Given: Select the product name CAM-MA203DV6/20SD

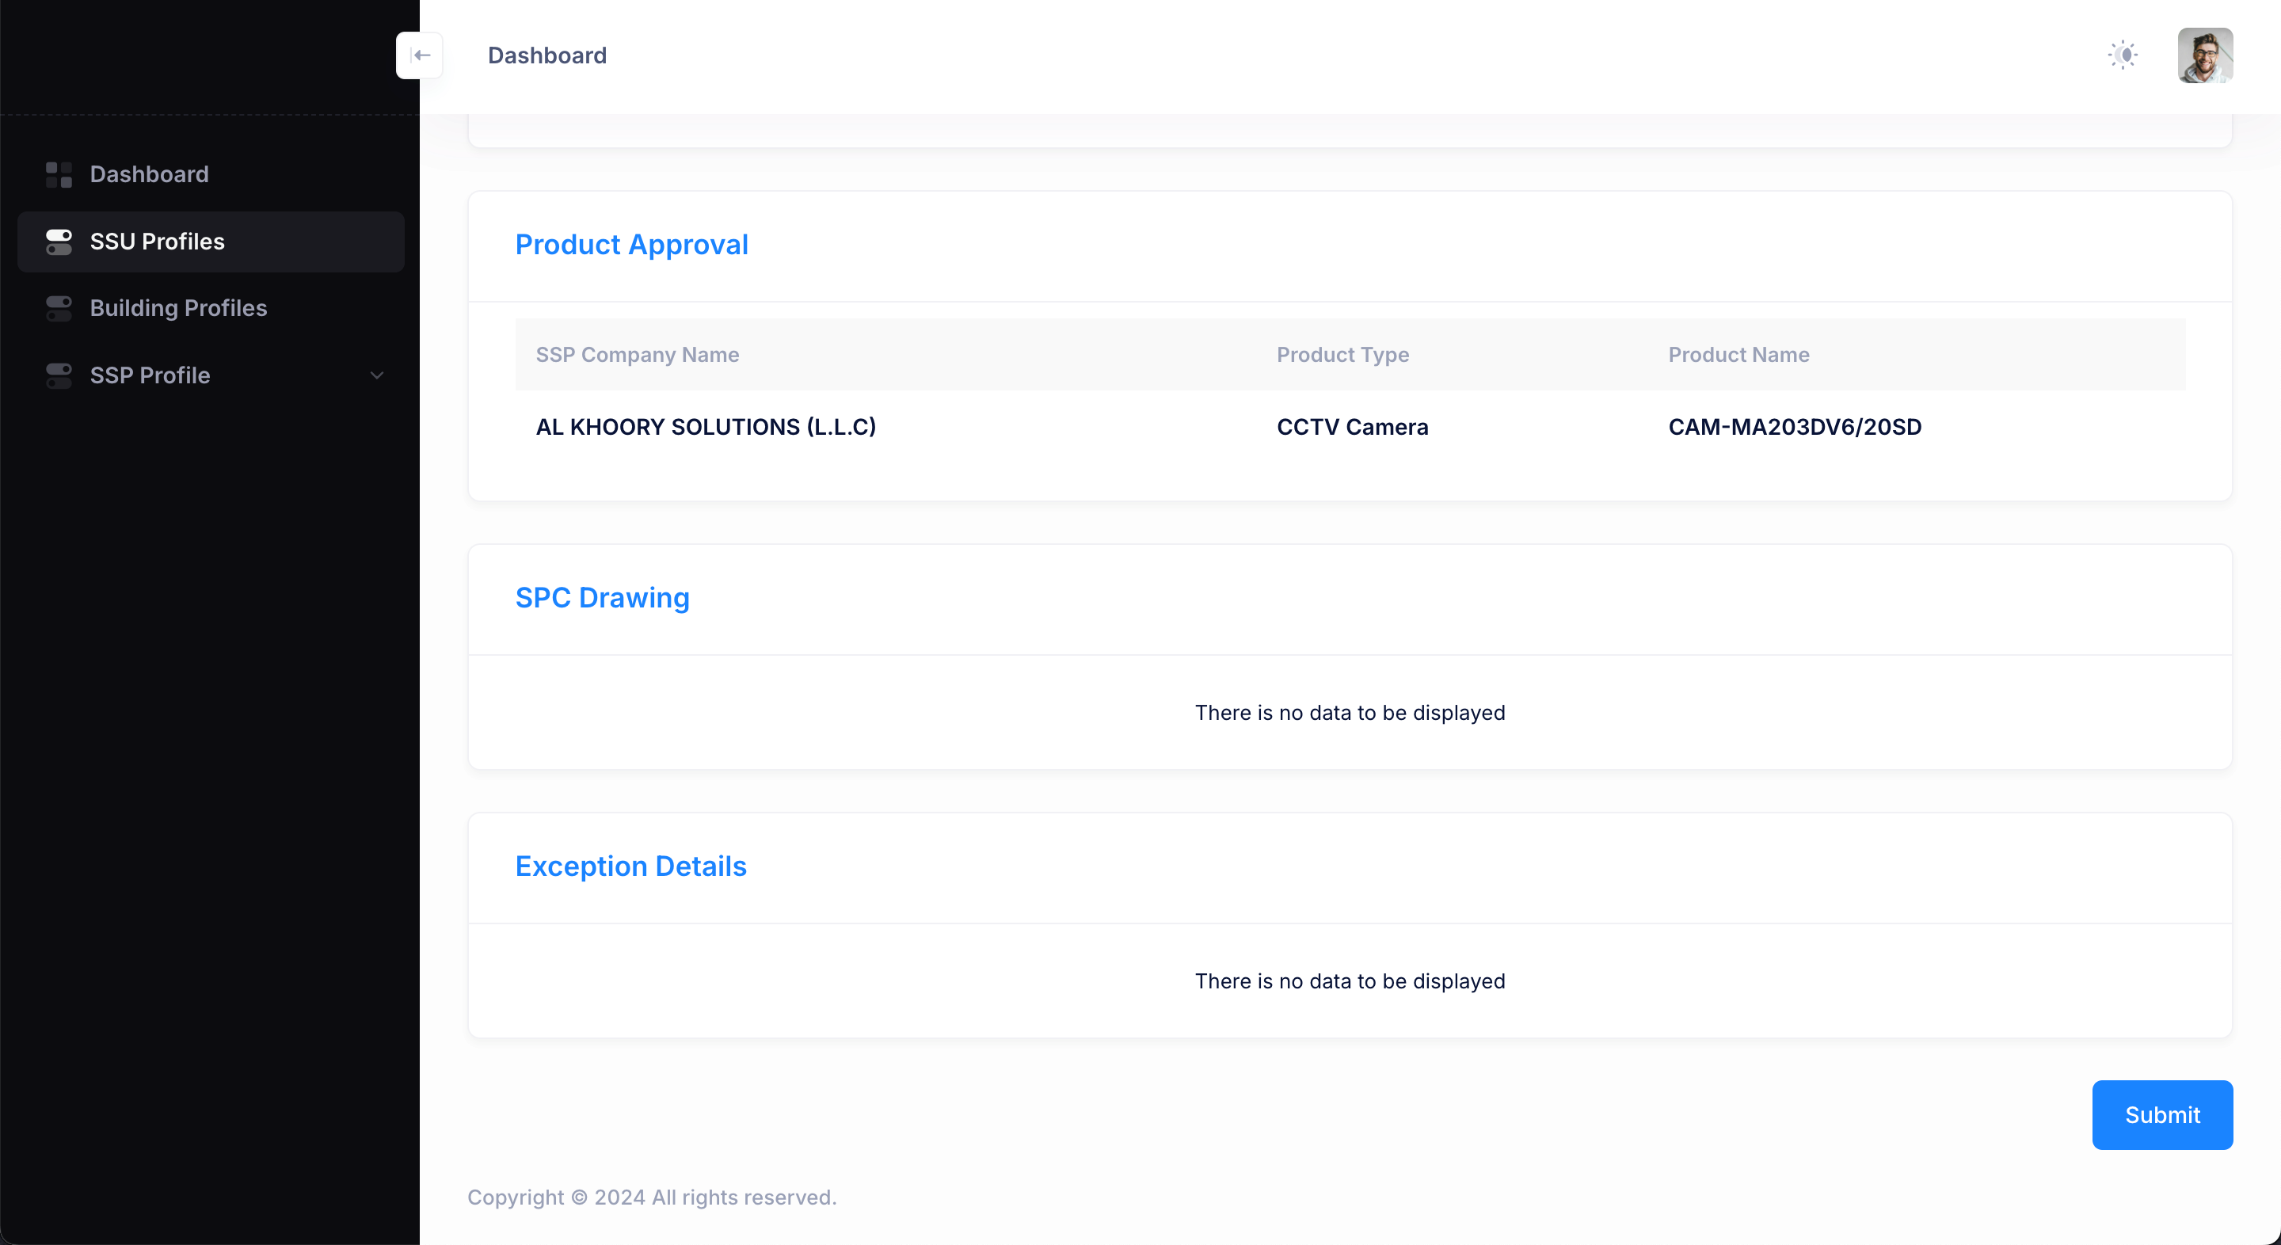Looking at the screenshot, I should 1794,427.
